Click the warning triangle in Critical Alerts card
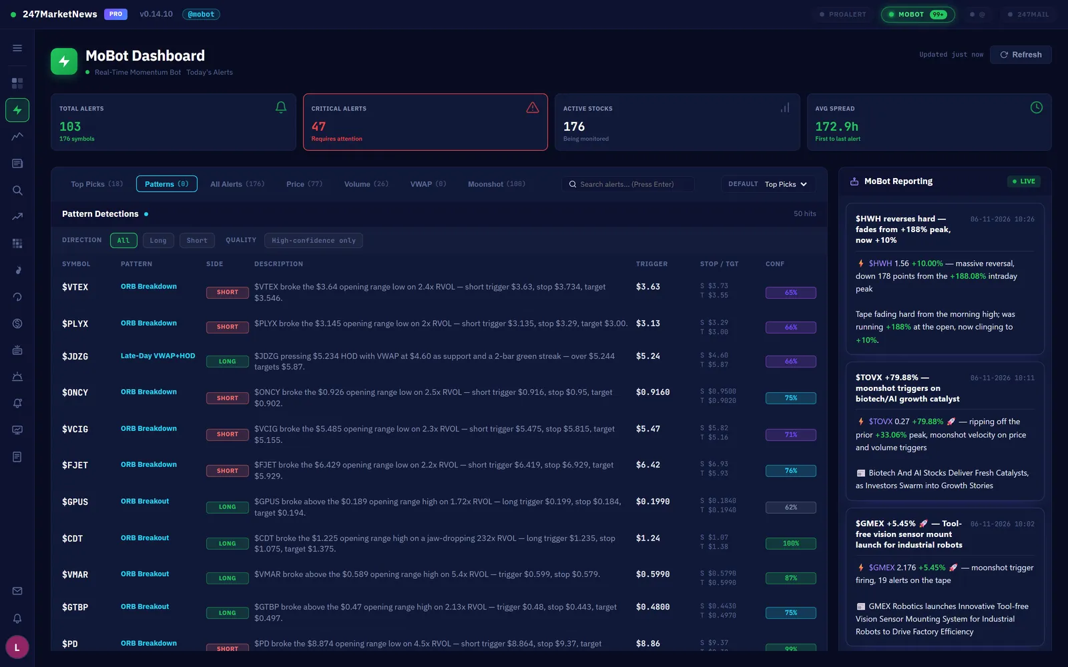The width and height of the screenshot is (1068, 667). point(533,107)
